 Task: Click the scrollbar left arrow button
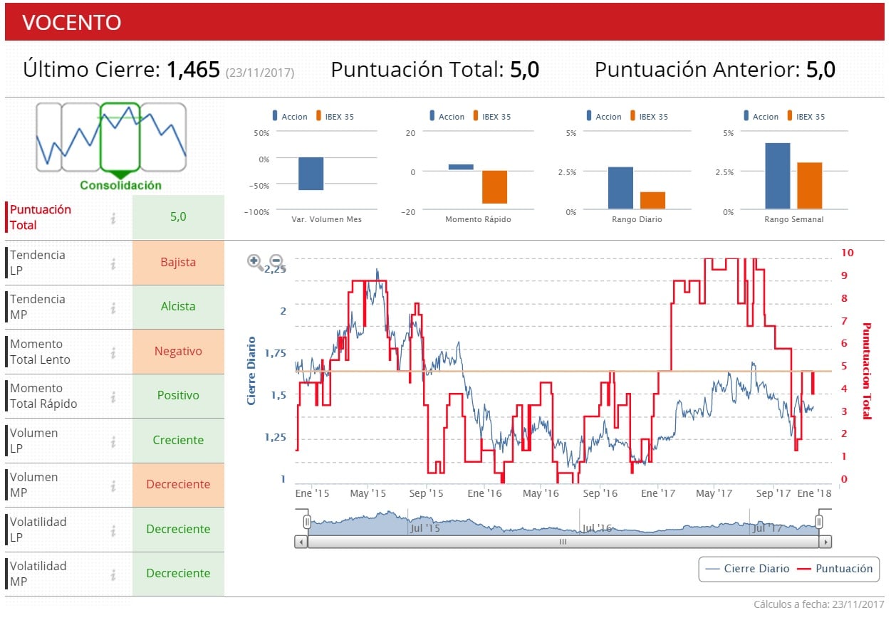point(301,542)
